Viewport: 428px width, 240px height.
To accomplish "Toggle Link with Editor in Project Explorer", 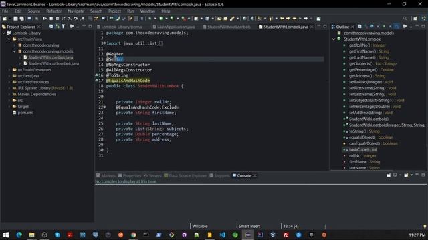I will click(x=58, y=27).
